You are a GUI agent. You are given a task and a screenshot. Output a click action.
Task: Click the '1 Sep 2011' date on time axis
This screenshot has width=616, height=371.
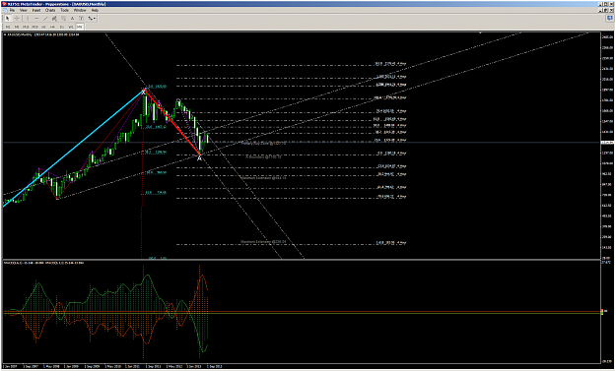(154, 366)
